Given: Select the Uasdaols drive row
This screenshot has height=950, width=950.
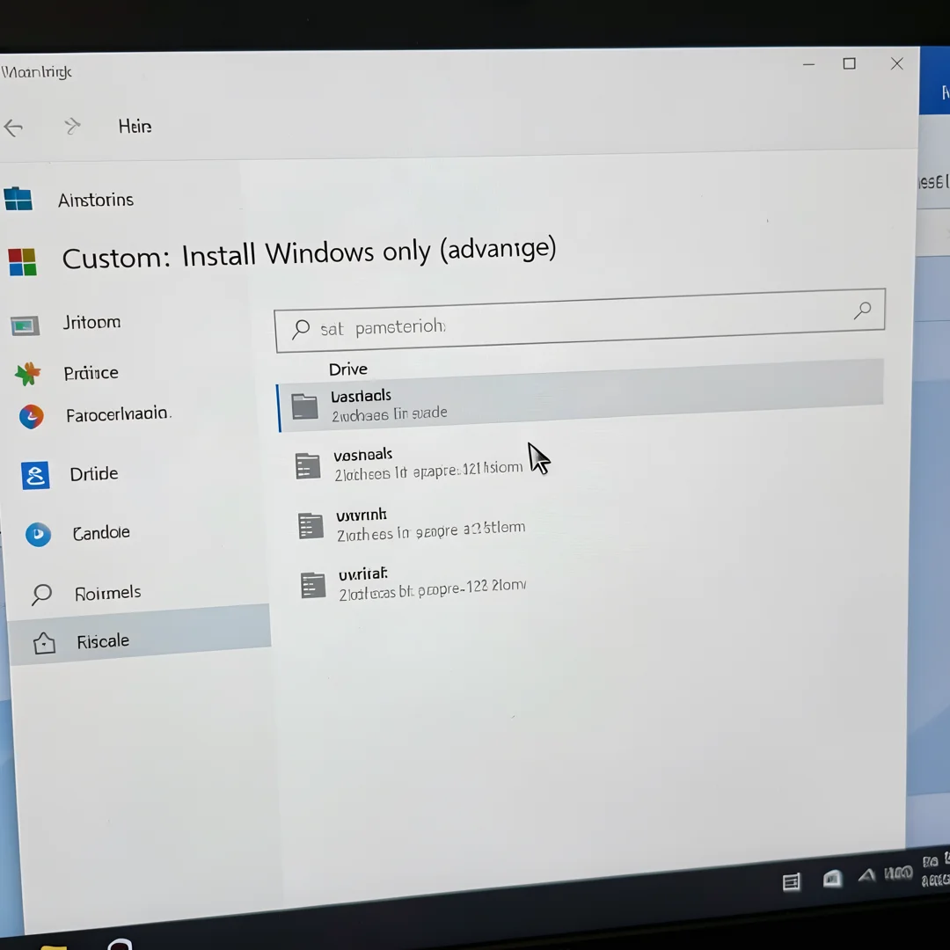Looking at the screenshot, I should pyautogui.click(x=580, y=396).
